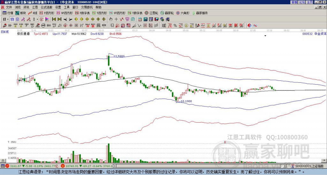Click the circle with horizontal line tool

pos(43,26)
